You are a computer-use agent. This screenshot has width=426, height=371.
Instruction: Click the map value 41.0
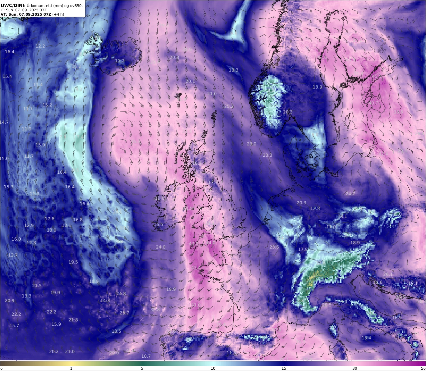pos(196,305)
